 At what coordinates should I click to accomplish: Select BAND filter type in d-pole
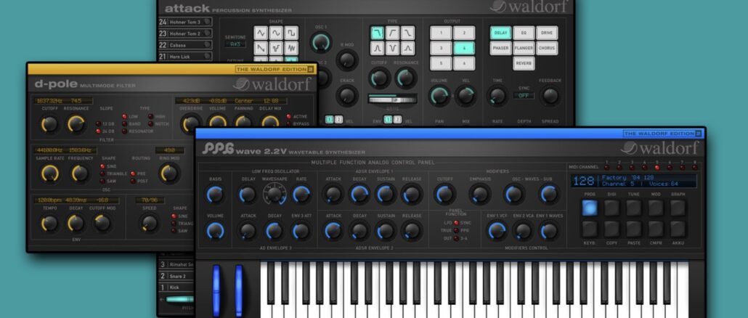124,124
